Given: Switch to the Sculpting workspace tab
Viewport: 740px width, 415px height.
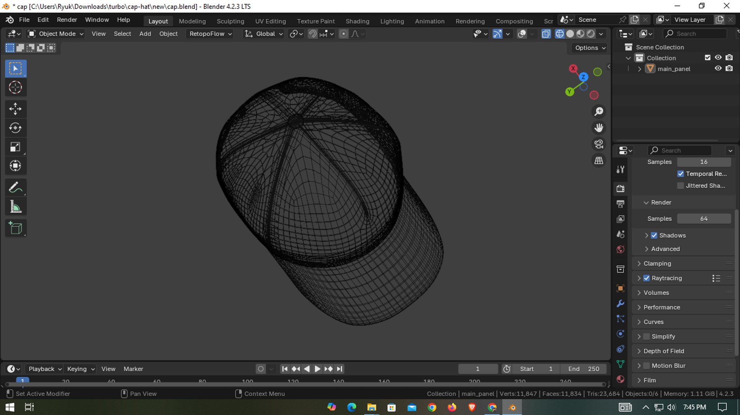Looking at the screenshot, I should click(230, 21).
